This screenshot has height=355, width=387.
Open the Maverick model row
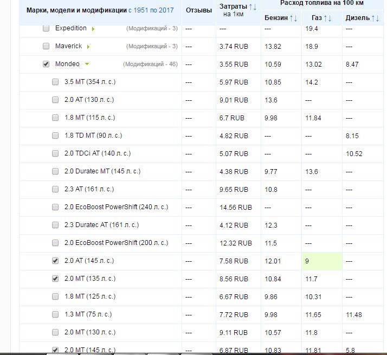[x=69, y=46]
